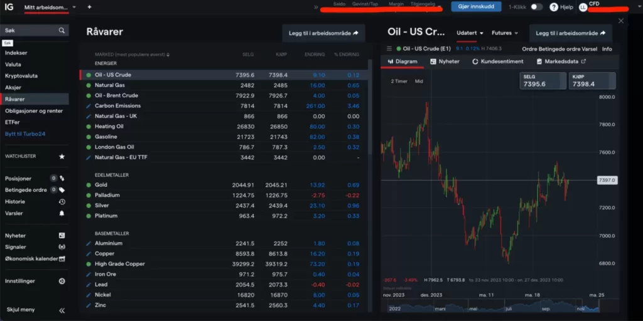Image resolution: width=643 pixels, height=321 pixels.
Task: Select the London Gas Oil row
Action: point(223,147)
